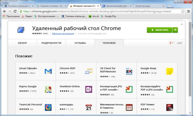Open the Карты Google map icon
The width and height of the screenshot is (193, 116).
click(48, 89)
